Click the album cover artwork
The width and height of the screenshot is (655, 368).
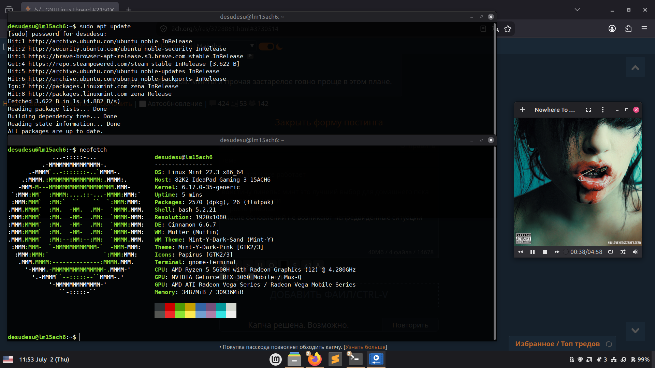point(578,182)
